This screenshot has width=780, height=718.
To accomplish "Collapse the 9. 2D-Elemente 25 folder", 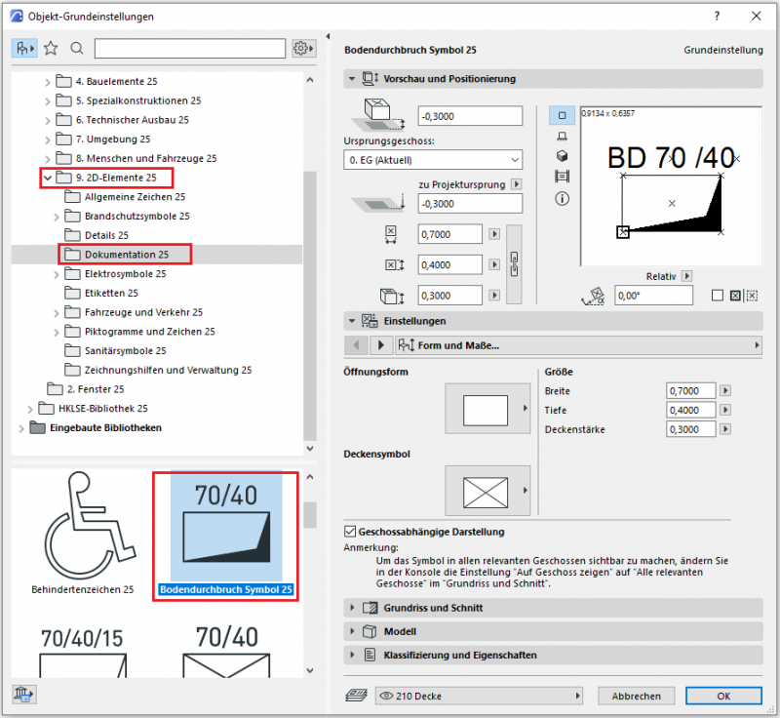I will pos(46,178).
